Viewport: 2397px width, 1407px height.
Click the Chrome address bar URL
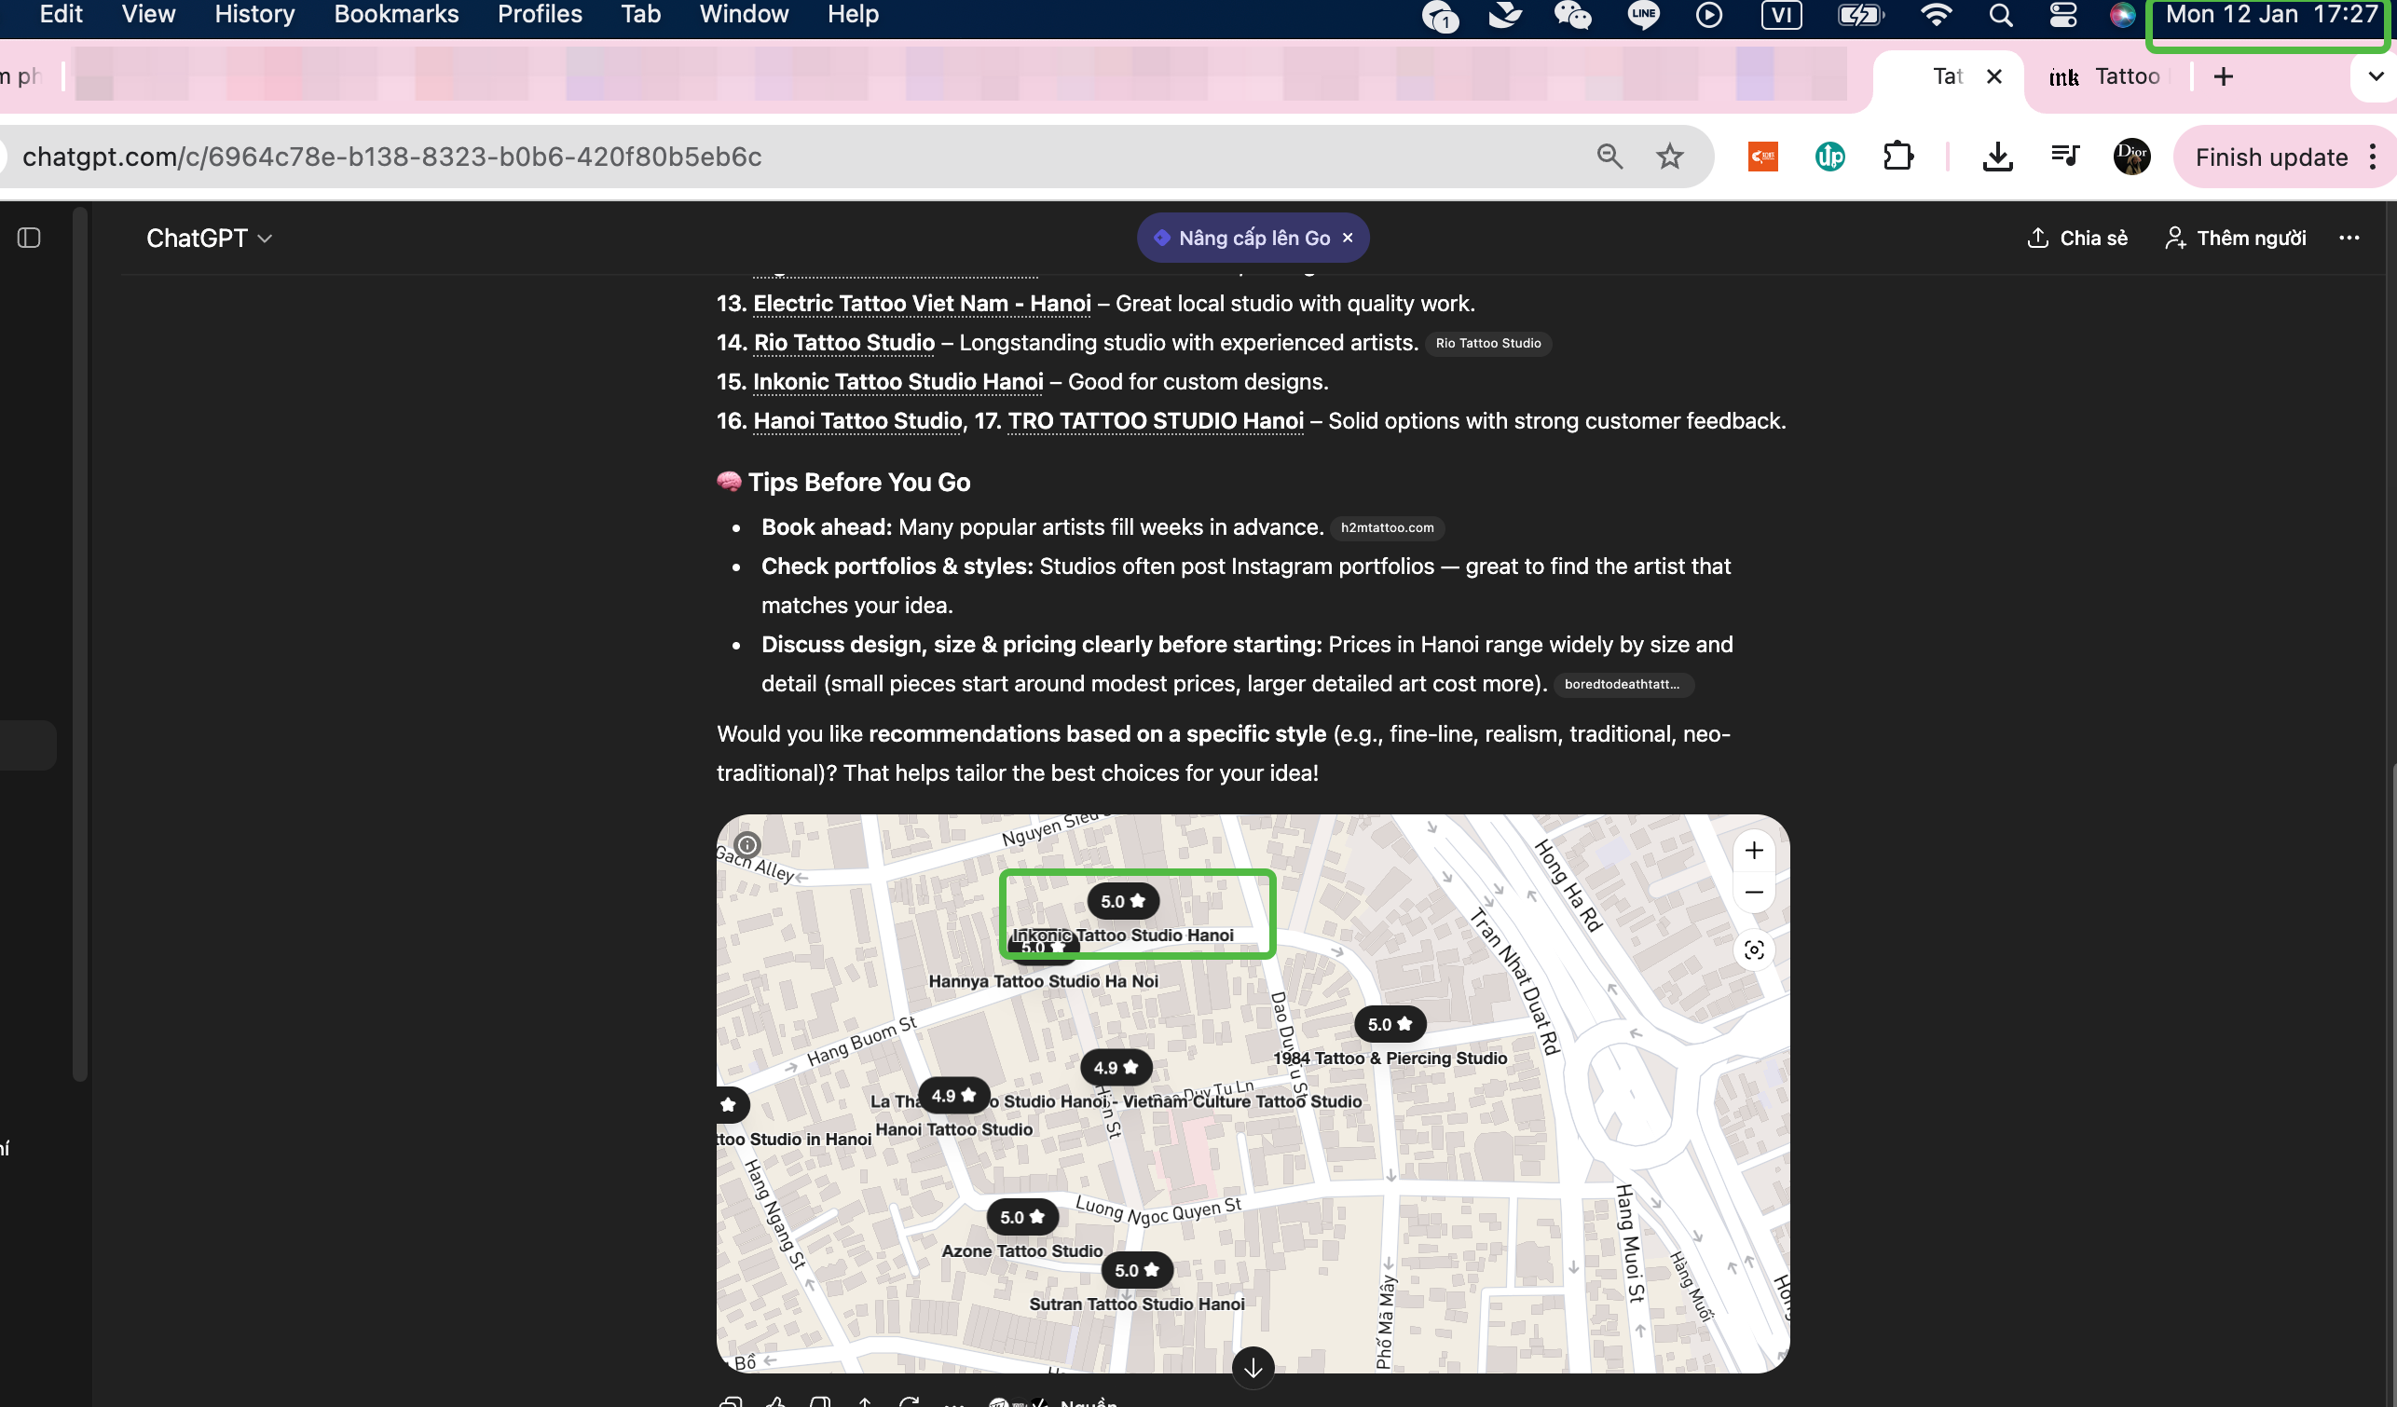(392, 157)
